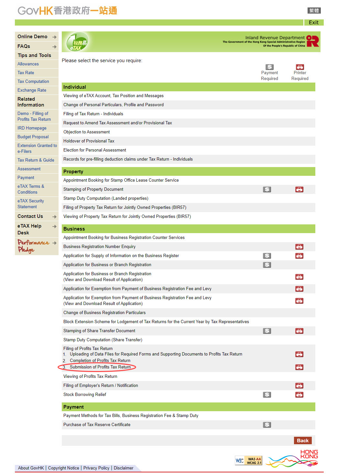Open Payment sidebar link
This screenshot has height=474, width=337.
point(26,178)
